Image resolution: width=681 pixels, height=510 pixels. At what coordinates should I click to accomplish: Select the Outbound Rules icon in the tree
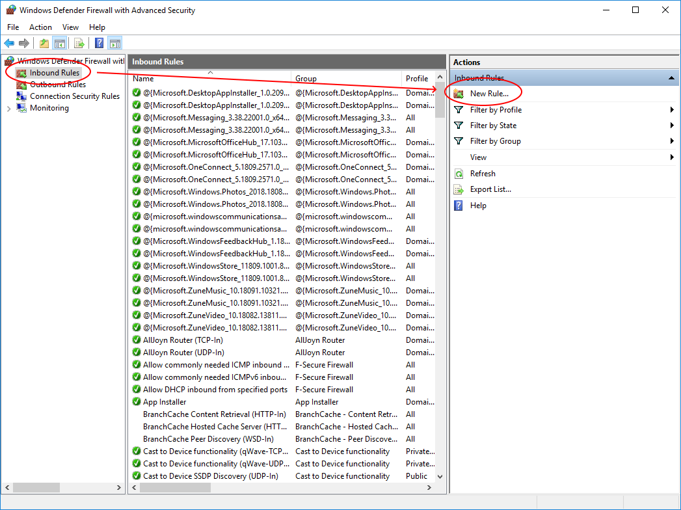coord(21,85)
